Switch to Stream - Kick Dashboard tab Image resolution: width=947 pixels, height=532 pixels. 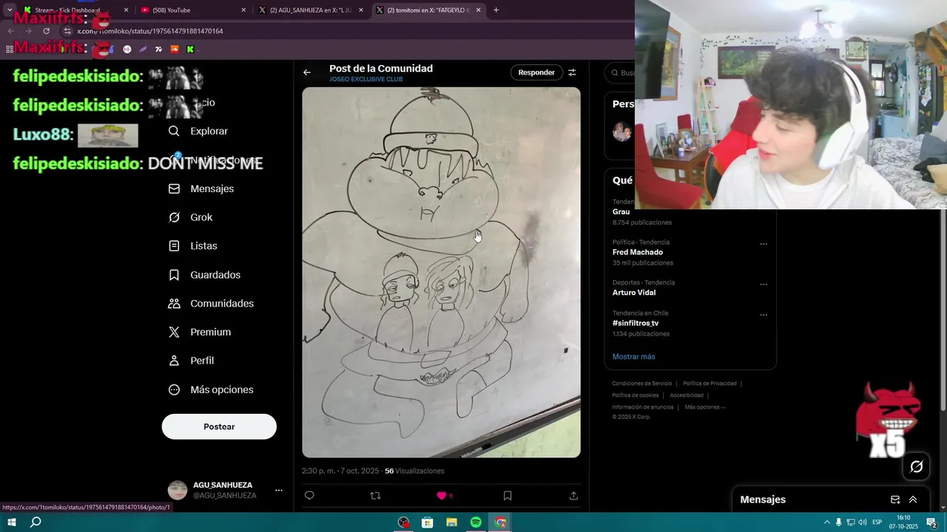pyautogui.click(x=75, y=10)
